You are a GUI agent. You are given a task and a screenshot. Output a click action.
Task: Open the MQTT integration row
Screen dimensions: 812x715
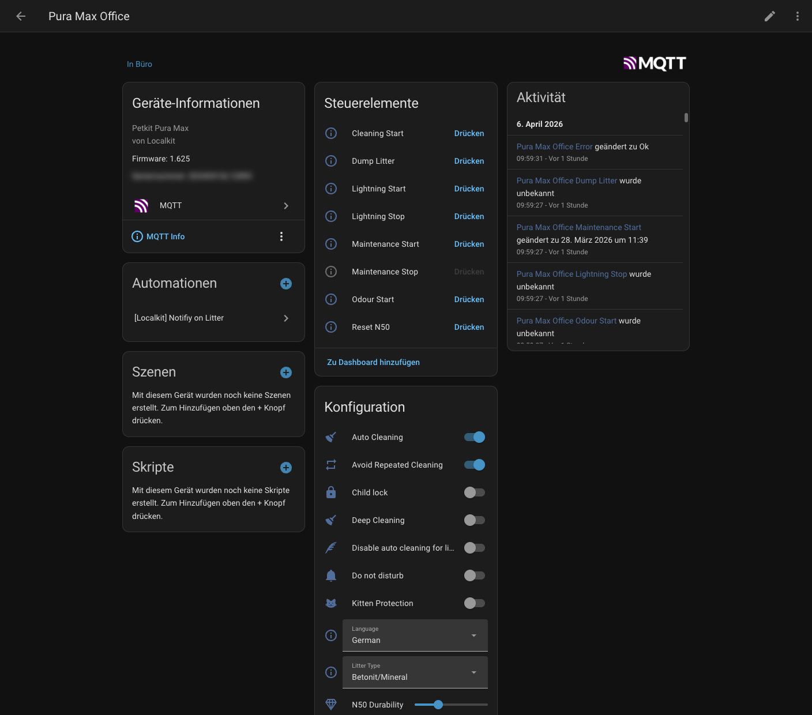[213, 206]
